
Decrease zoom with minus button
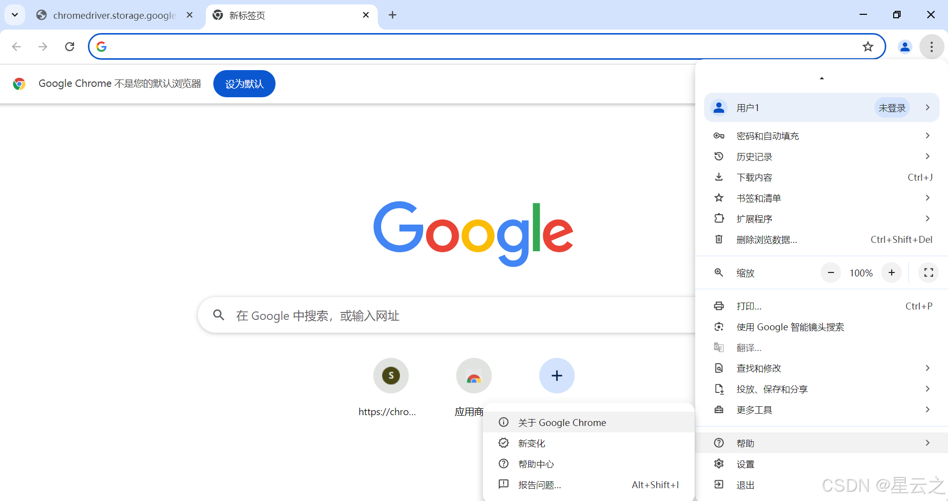pos(830,272)
